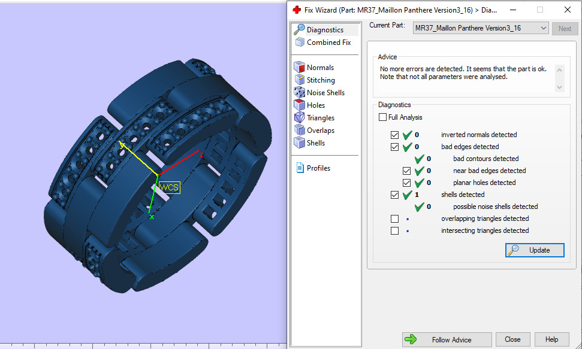Open the Triangles fix icon
This screenshot has width=582, height=349.
pos(299,117)
